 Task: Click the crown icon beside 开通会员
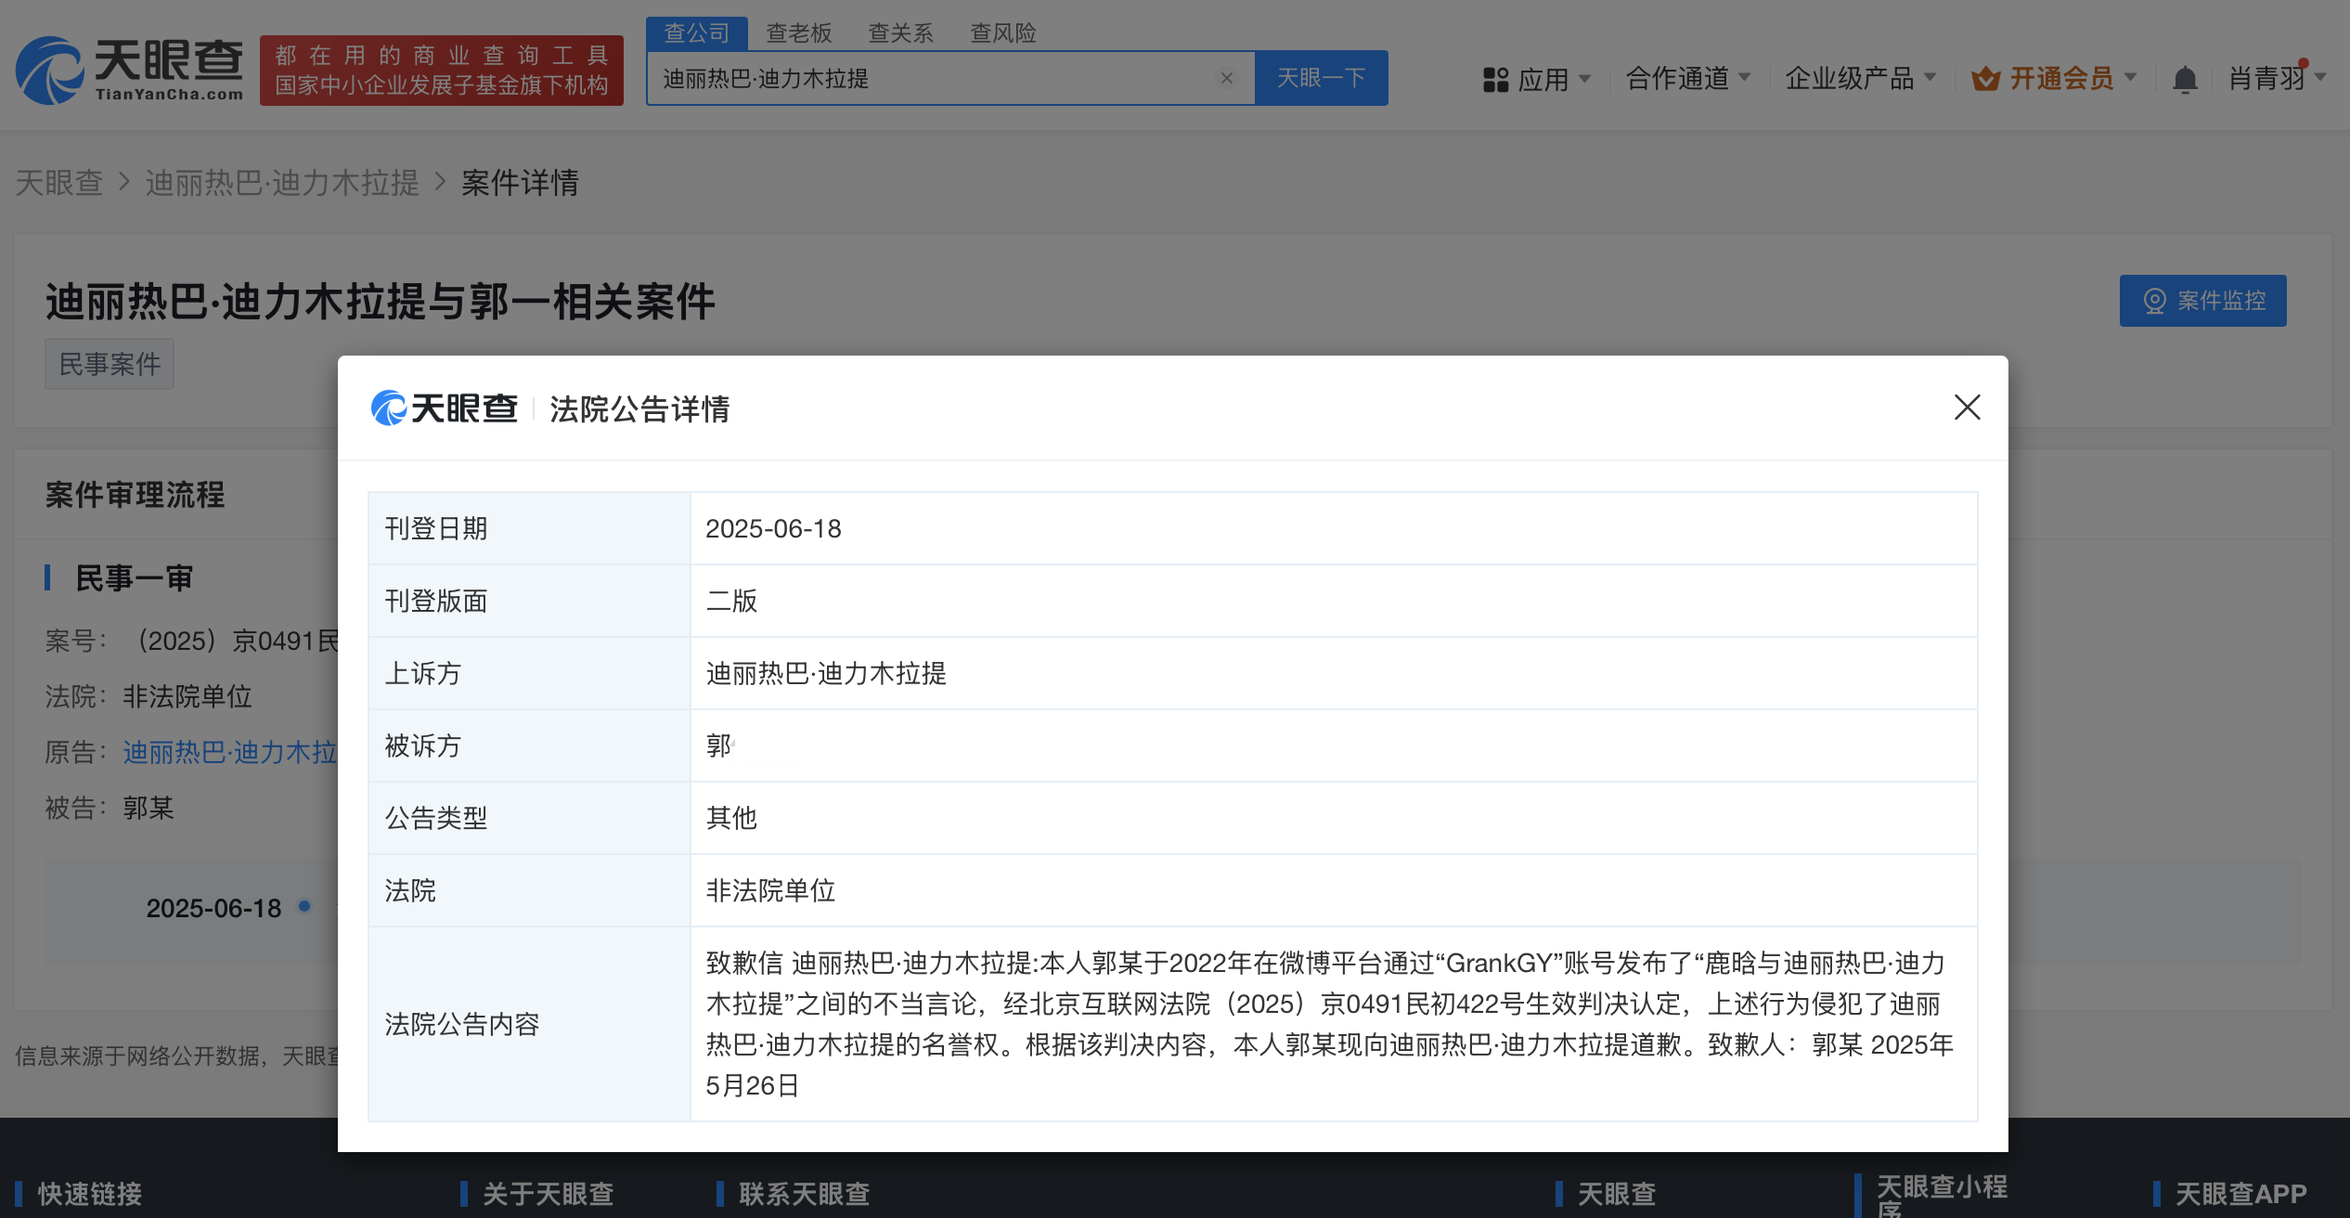click(1985, 79)
